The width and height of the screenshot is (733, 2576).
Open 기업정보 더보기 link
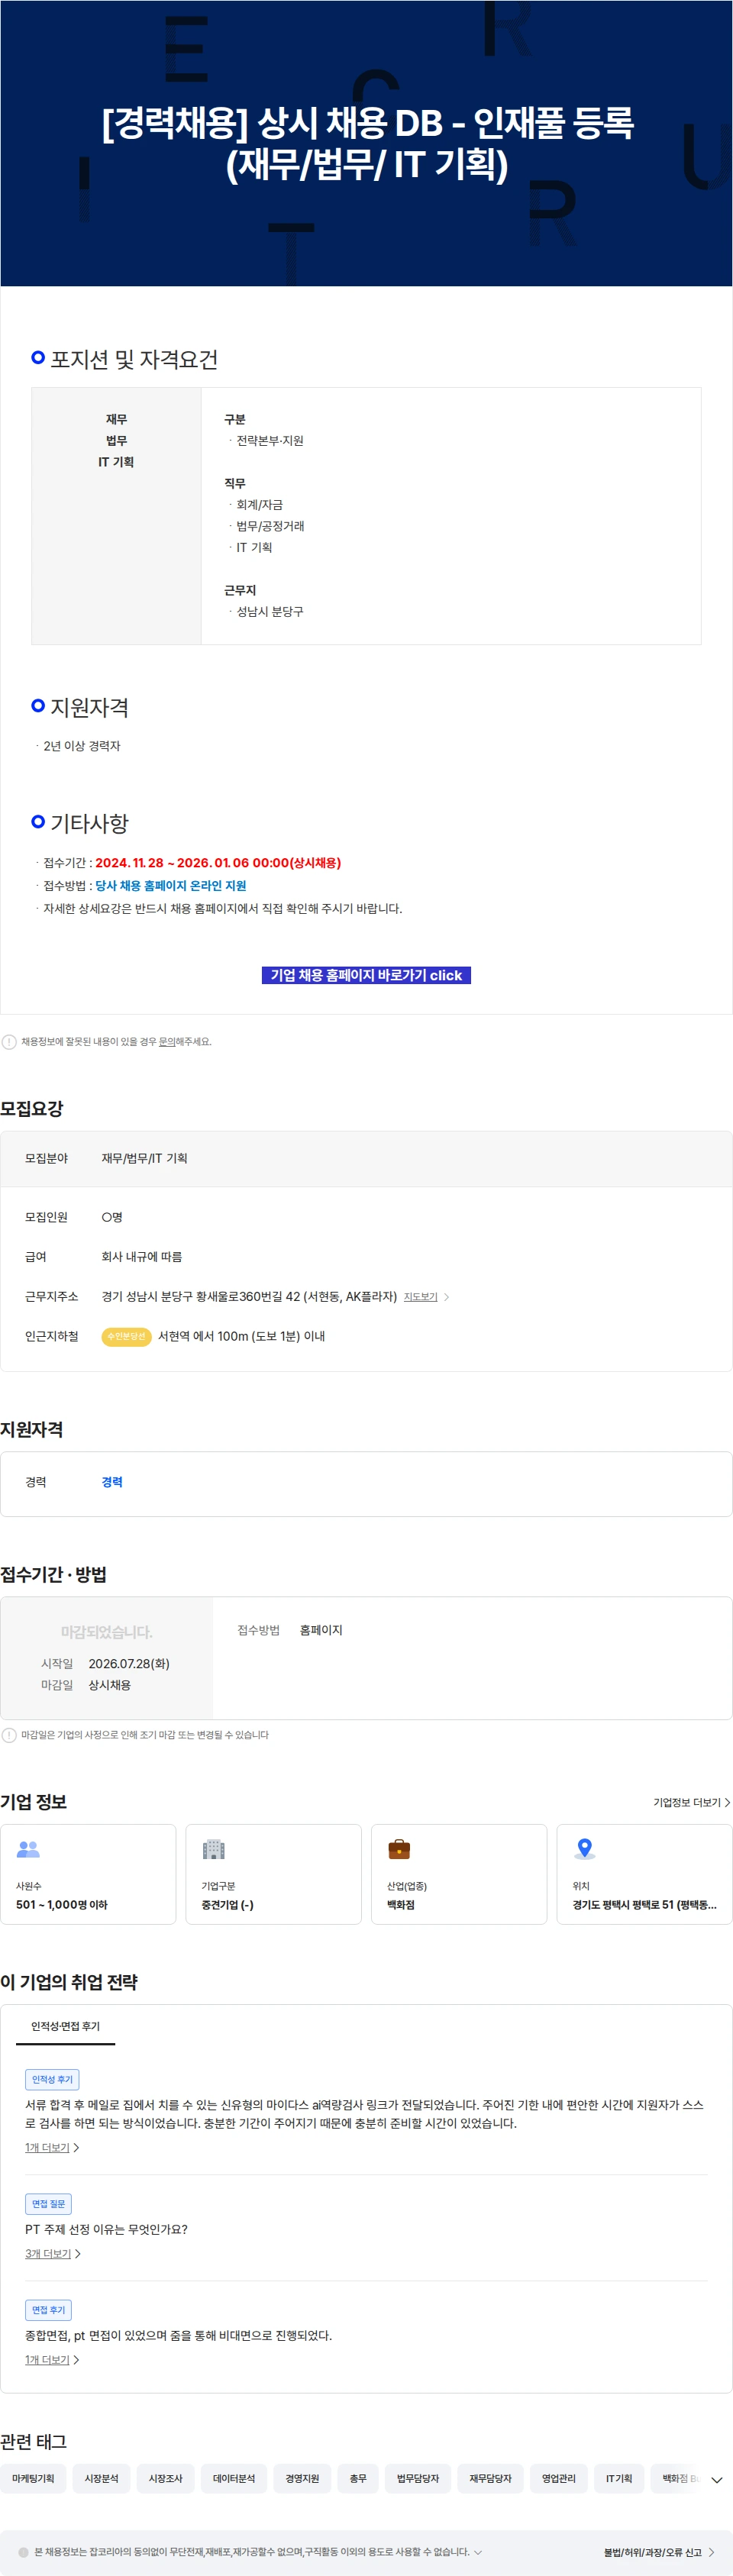[x=692, y=1802]
